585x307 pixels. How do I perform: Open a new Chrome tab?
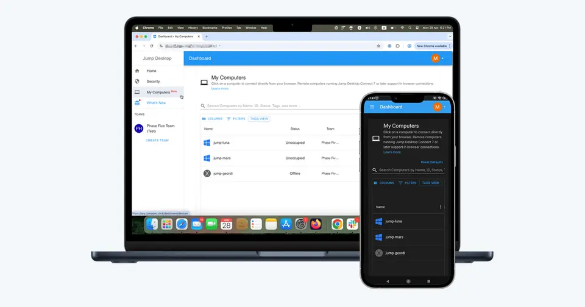point(207,37)
